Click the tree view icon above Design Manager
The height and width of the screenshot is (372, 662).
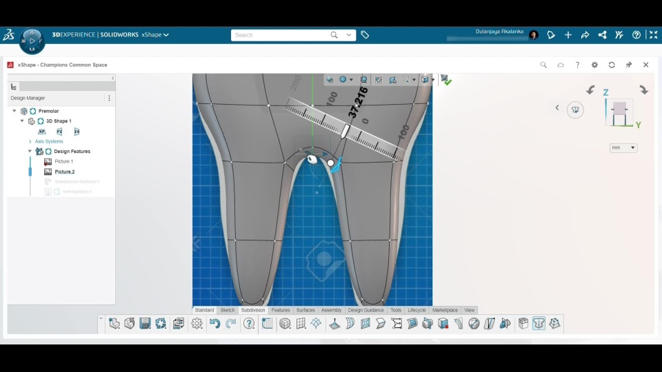tap(14, 87)
